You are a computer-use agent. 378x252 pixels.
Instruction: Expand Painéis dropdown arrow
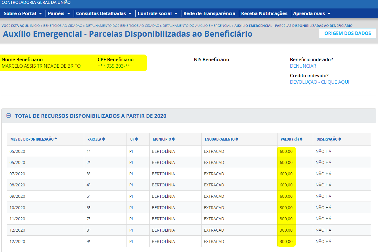click(68, 14)
